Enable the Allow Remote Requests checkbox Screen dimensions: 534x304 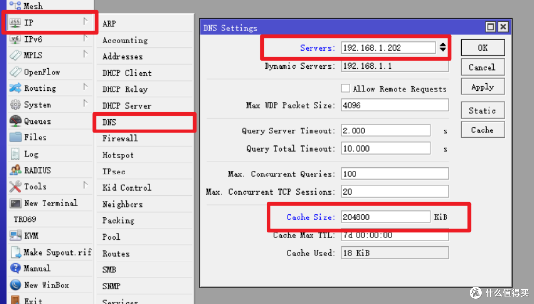(x=345, y=88)
